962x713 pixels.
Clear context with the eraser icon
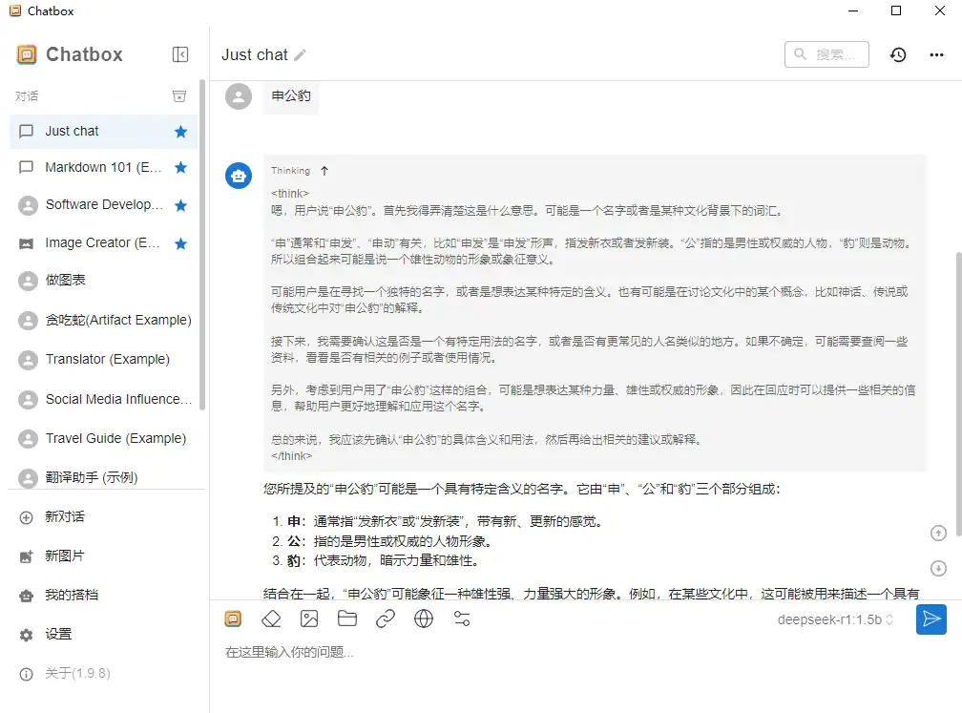tap(271, 619)
